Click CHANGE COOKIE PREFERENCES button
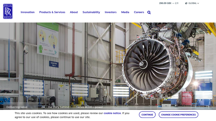This screenshot has height=121, width=216. click(x=178, y=115)
